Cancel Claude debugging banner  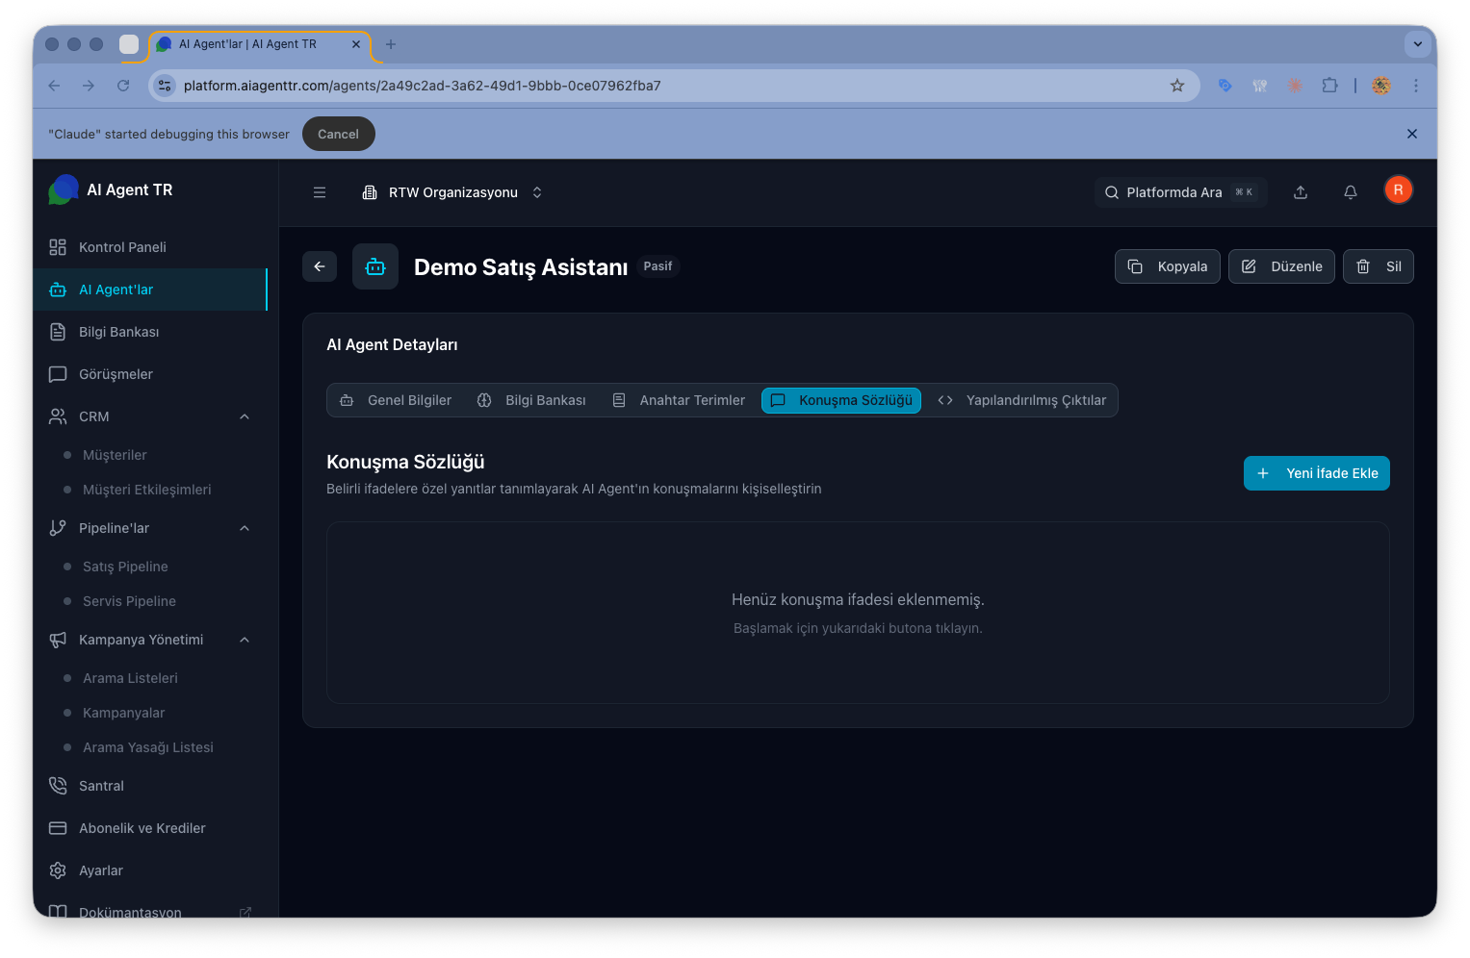[x=338, y=134]
